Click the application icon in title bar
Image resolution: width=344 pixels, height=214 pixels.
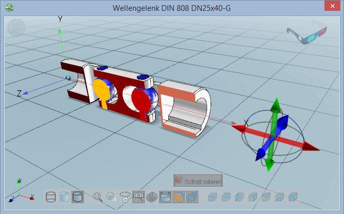click(x=9, y=8)
